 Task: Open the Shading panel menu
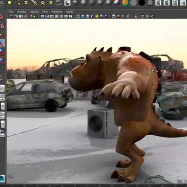point(22,12)
